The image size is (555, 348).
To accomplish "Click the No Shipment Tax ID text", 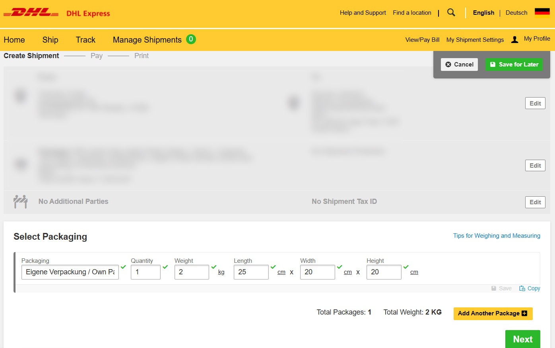I will pyautogui.click(x=344, y=201).
